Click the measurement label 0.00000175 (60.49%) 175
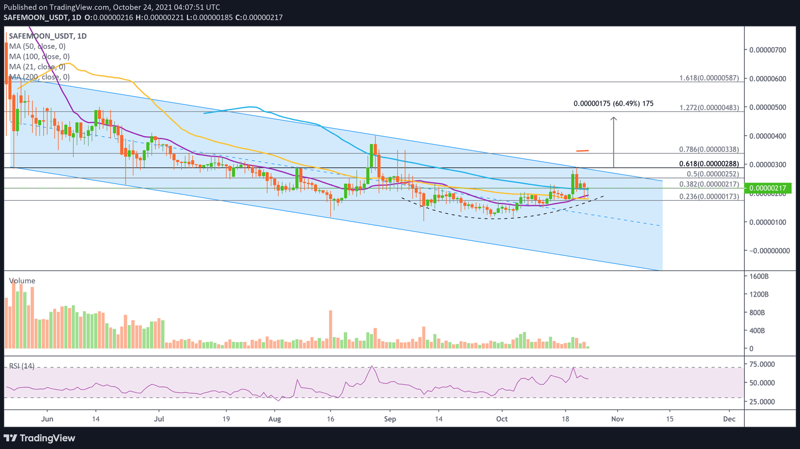Viewport: 800px width, 449px height. tap(614, 104)
